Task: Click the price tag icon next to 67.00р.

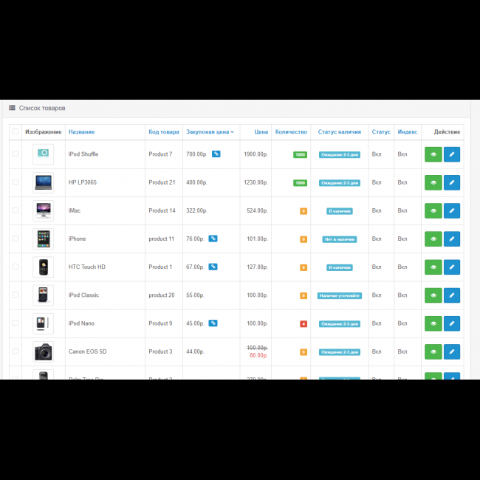Action: (x=213, y=267)
